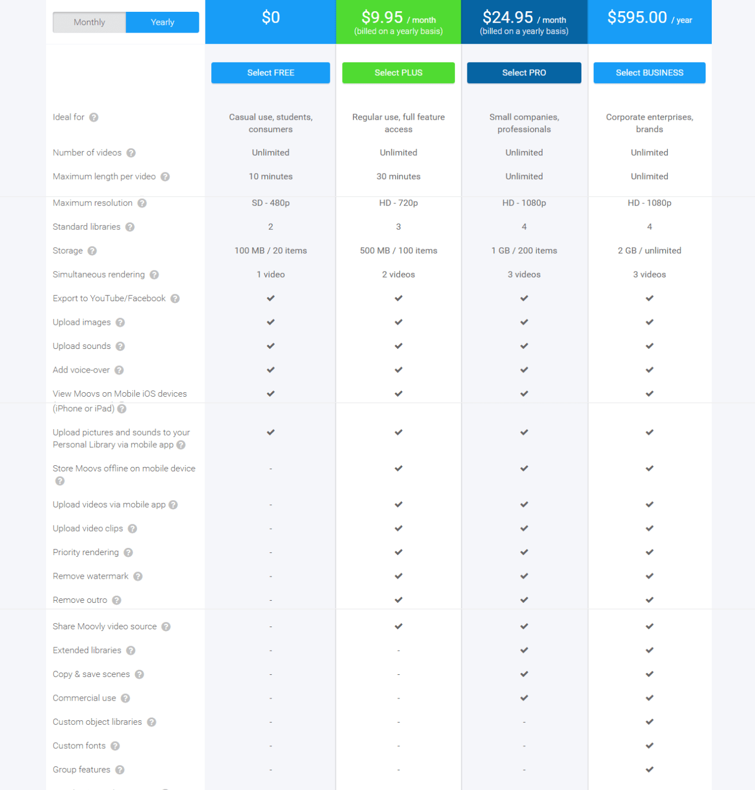Click the Select PLUS button
The image size is (755, 790).
click(398, 72)
